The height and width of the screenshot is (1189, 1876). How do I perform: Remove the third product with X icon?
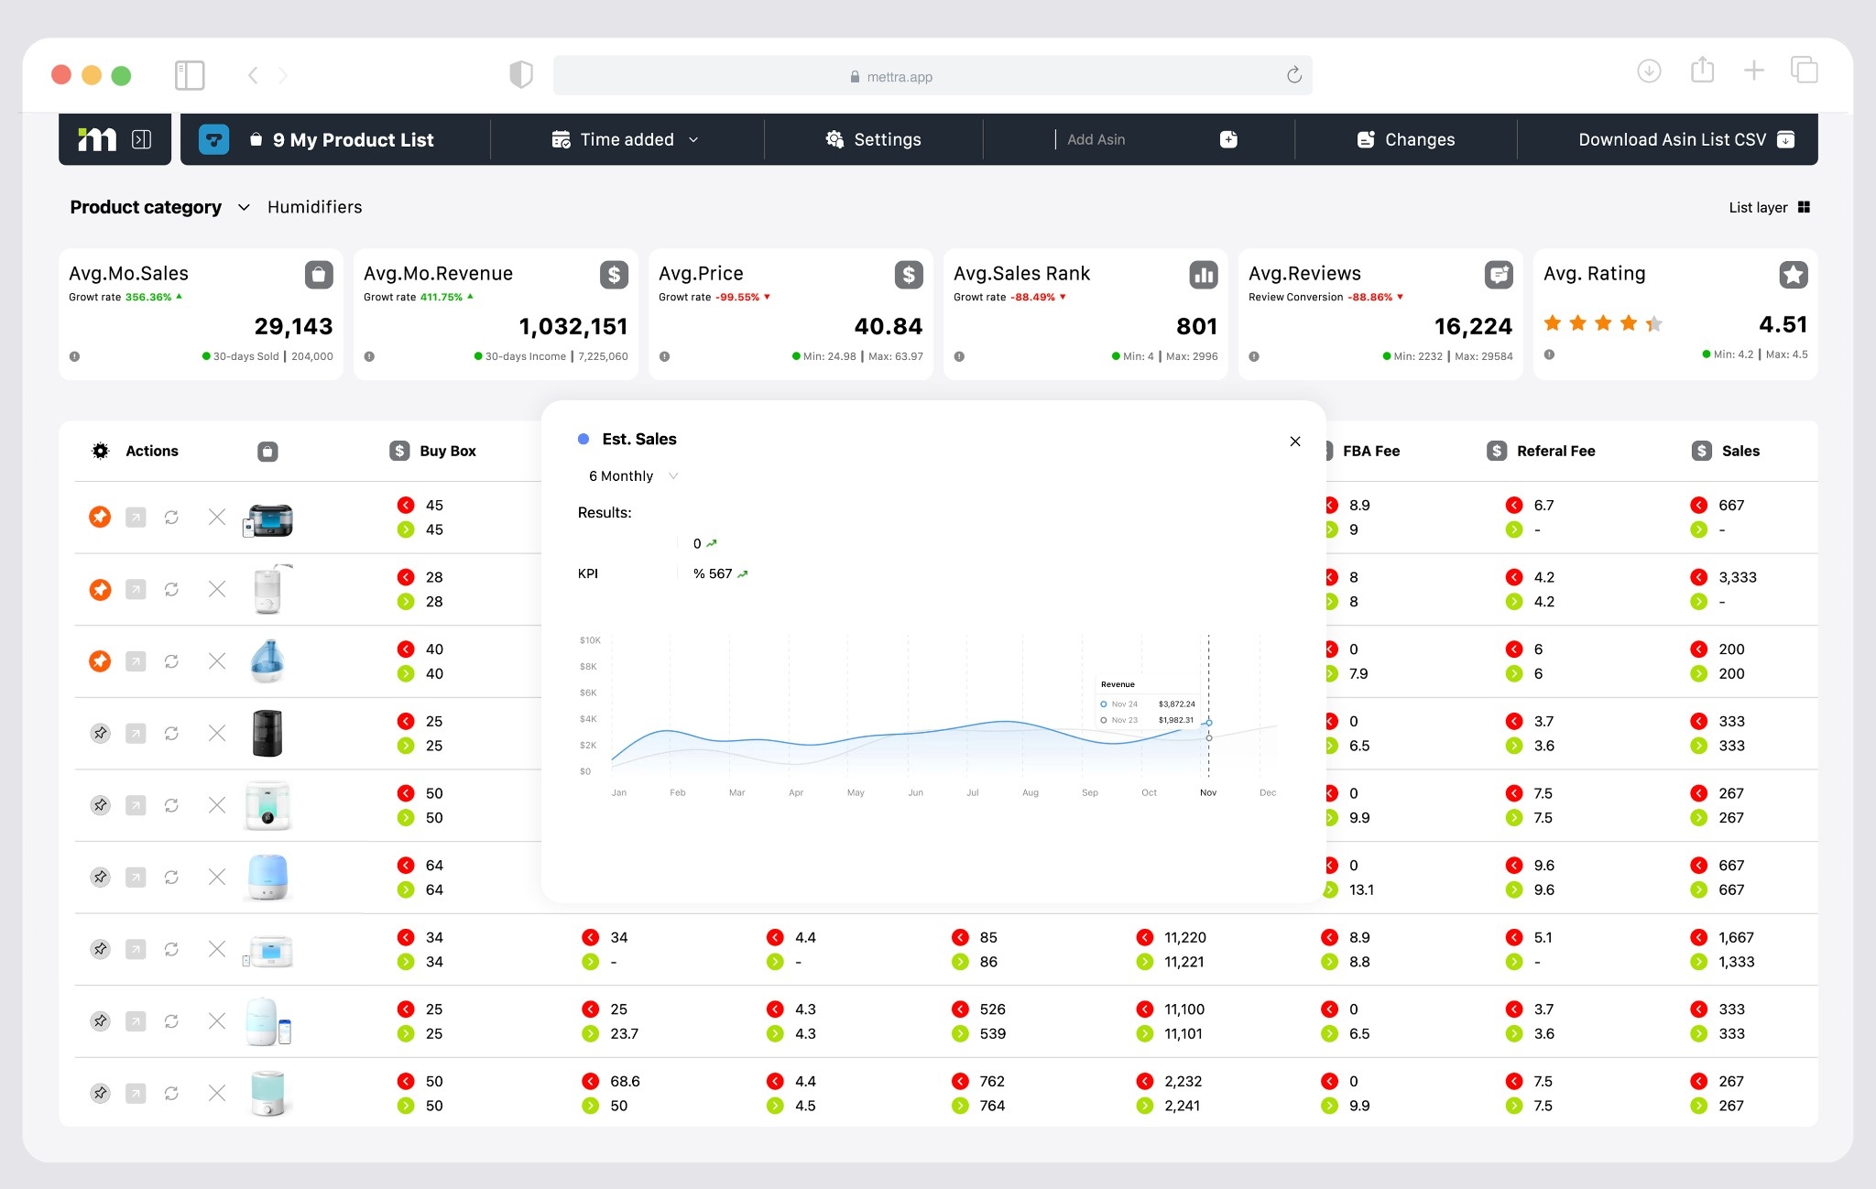(x=217, y=661)
